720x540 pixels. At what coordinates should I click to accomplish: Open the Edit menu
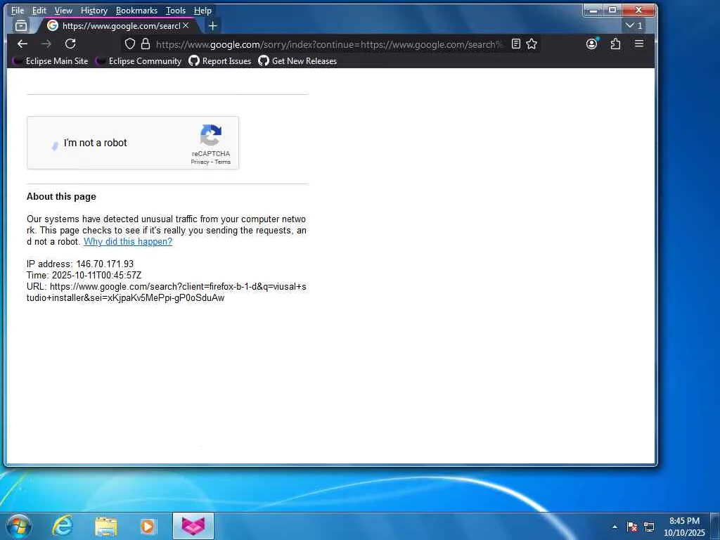pyautogui.click(x=39, y=11)
